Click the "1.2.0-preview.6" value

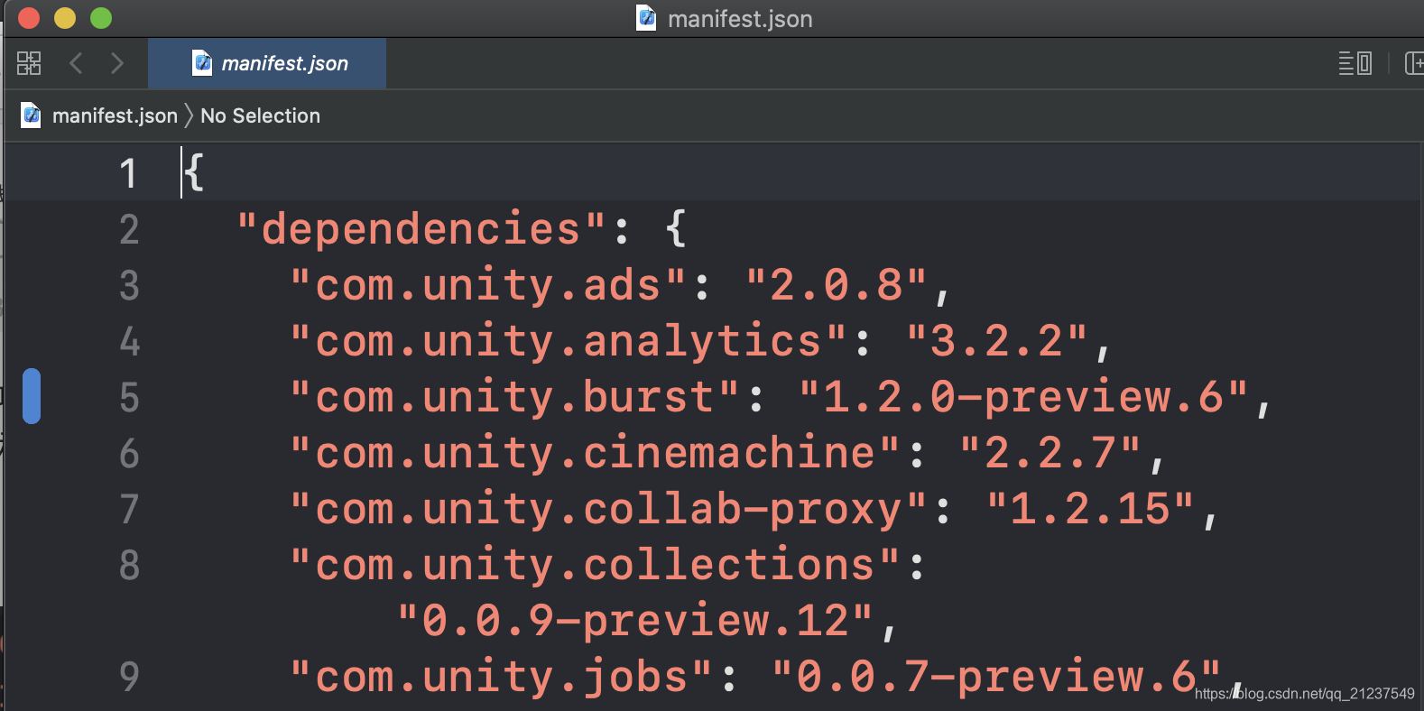[1024, 397]
